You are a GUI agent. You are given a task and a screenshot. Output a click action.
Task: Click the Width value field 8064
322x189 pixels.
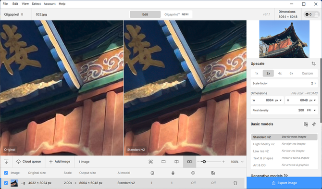pyautogui.click(x=270, y=100)
